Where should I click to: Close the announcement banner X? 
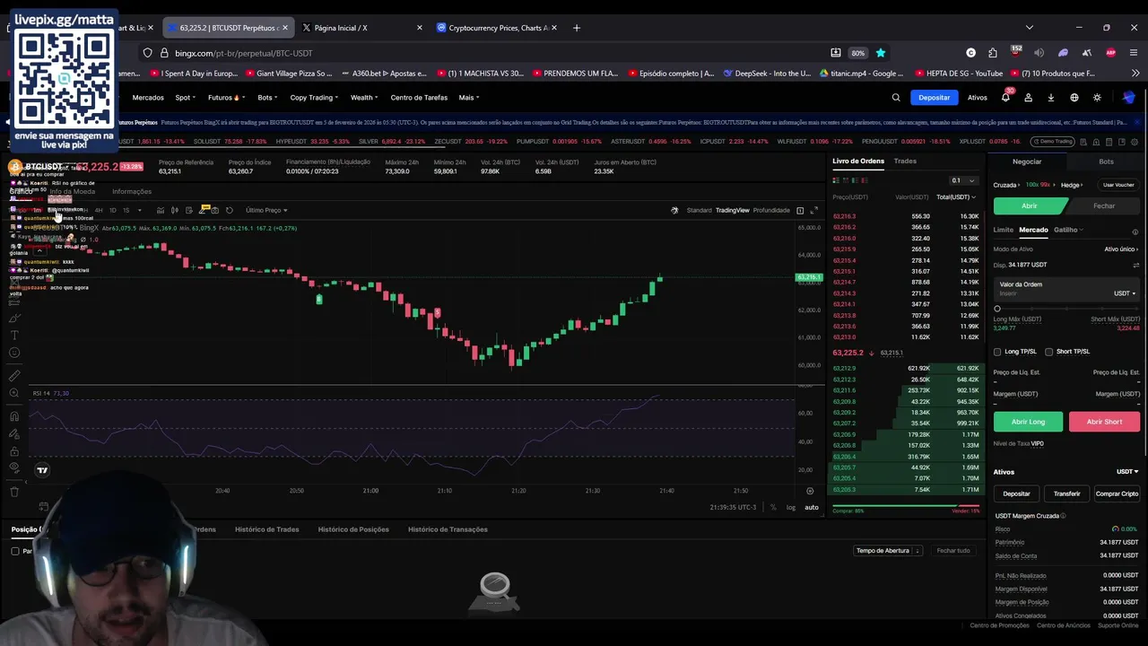click(1137, 122)
